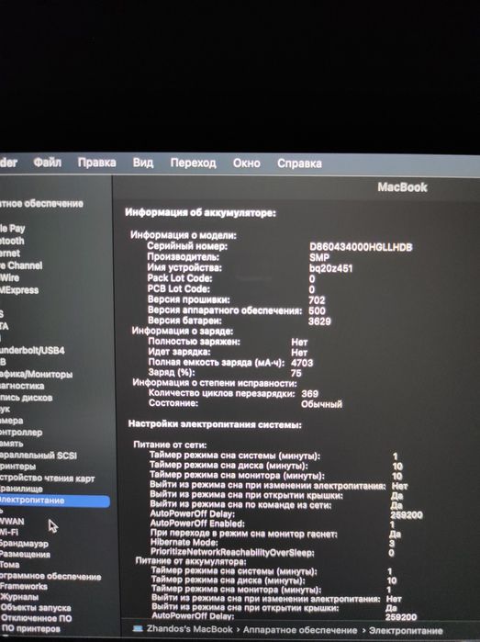Click device name value bq20z451

click(x=330, y=268)
